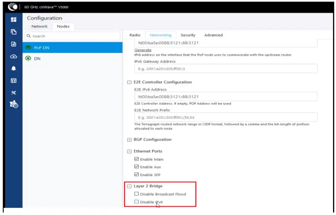Screen dimensions: 336x215
Task: Expand the BGP Configuration section
Action: tap(129, 140)
